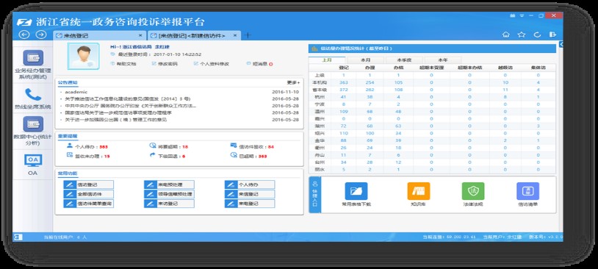
Task: Open the 业务经办管理系统 sidebar icon
Action: click(x=33, y=57)
